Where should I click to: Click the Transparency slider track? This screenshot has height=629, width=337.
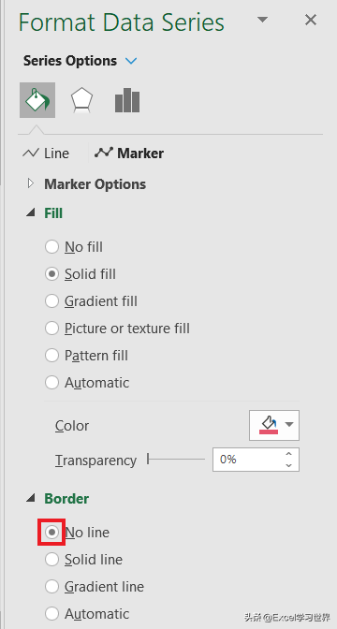(176, 459)
